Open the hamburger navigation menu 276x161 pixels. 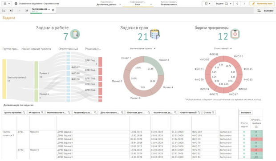click(x=7, y=4)
